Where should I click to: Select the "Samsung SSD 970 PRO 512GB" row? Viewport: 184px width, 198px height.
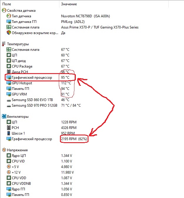click(34, 105)
